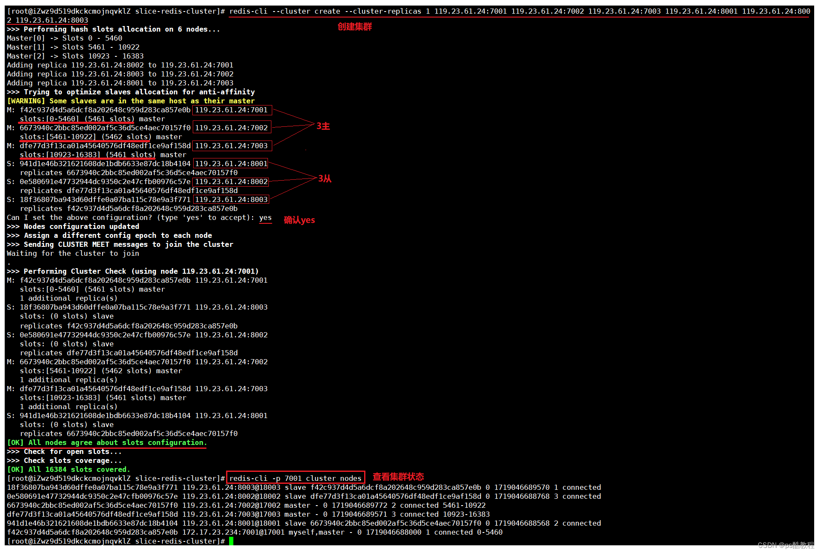Select 'Performing hash slots allocation on 6 nodes...' line

click(113, 29)
